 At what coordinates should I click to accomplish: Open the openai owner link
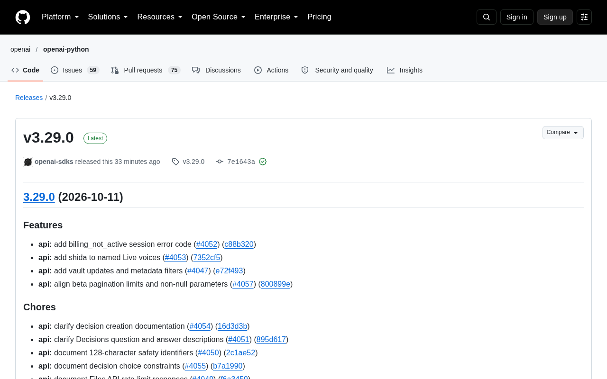point(20,49)
